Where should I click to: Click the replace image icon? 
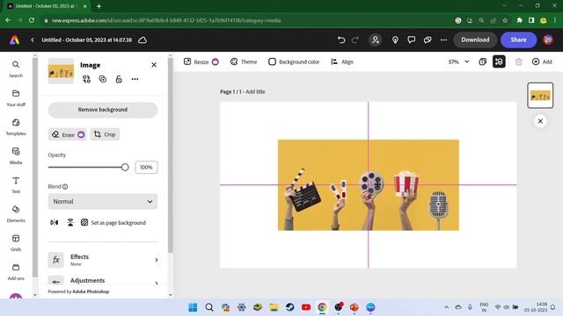click(x=86, y=79)
